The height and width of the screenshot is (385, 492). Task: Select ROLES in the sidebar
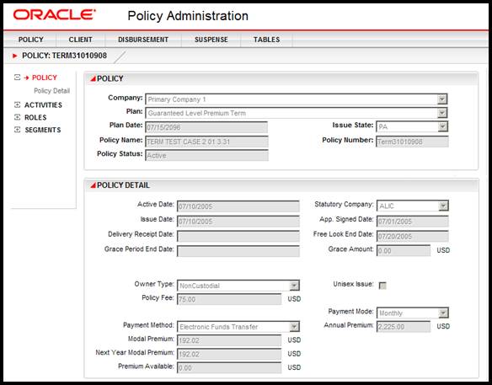point(35,117)
